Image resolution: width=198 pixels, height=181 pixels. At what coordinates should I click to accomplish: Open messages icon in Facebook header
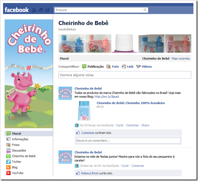(41, 10)
